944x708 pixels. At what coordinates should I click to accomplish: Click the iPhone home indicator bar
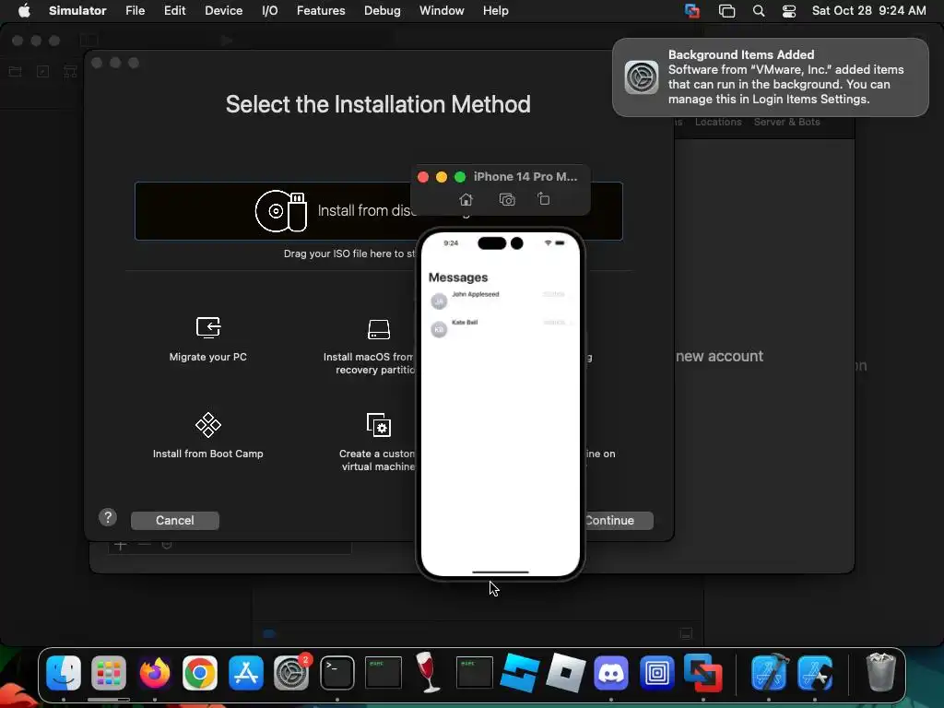[501, 572]
